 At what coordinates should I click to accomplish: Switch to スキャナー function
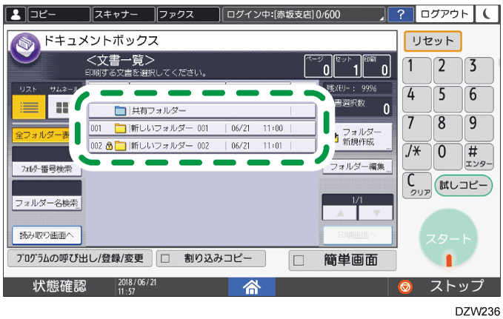pyautogui.click(x=124, y=15)
